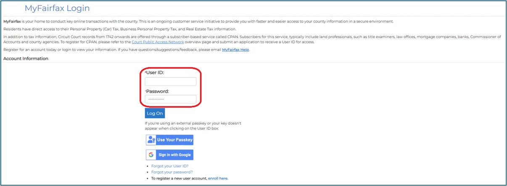The image size is (507, 186).
Task: Click the Account Information heading
Action: 26,59
